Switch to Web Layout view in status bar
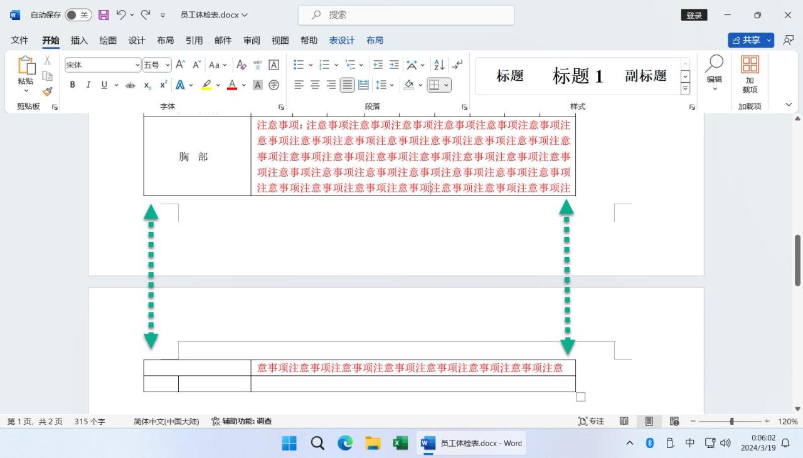Image resolution: width=803 pixels, height=458 pixels. (x=674, y=421)
